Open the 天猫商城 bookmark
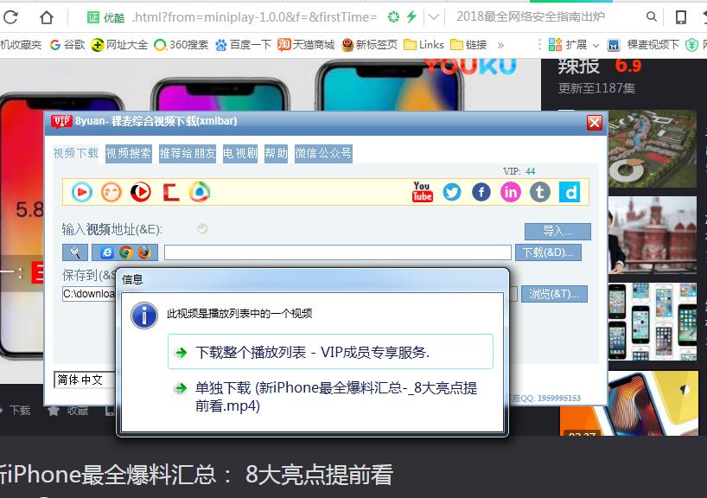This screenshot has width=707, height=498. (306, 45)
